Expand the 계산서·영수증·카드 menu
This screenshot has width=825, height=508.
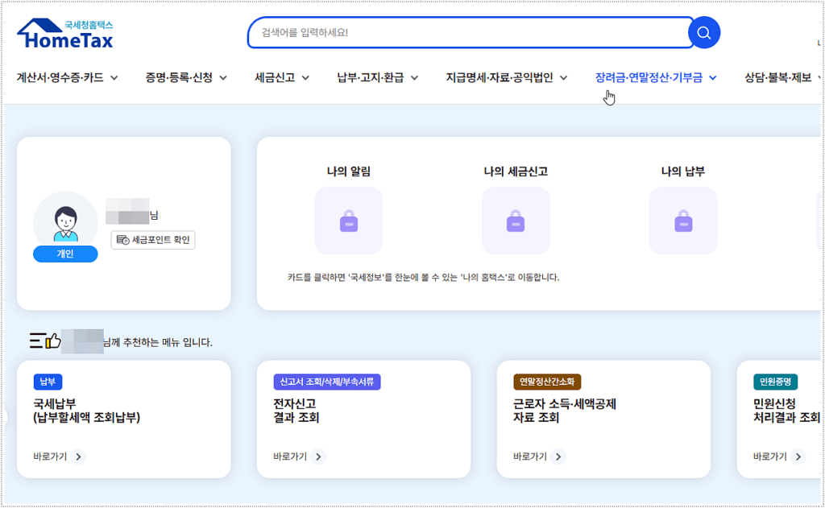[68, 78]
